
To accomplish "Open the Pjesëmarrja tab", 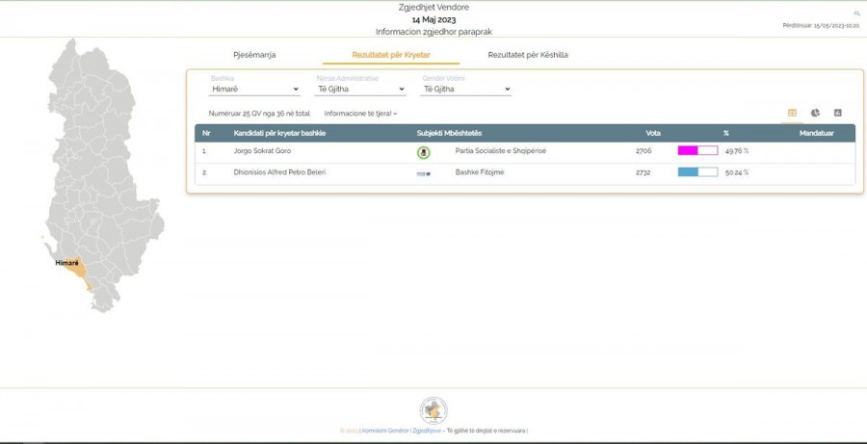I will [x=254, y=55].
